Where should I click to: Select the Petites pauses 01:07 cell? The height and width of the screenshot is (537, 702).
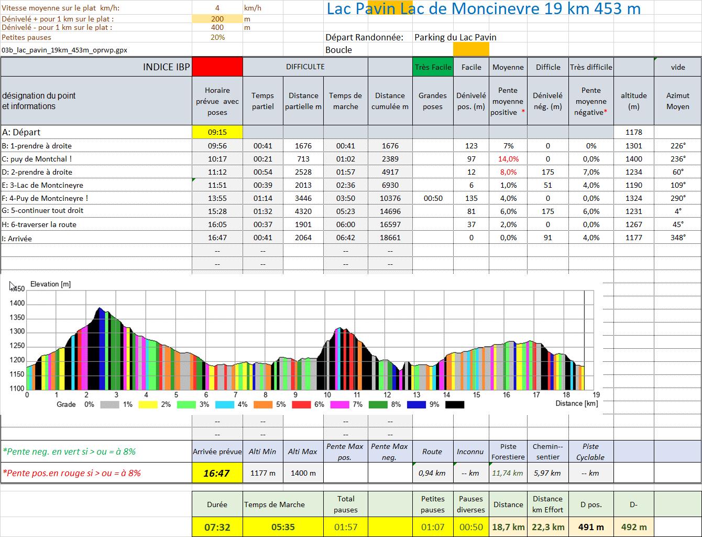point(433,527)
